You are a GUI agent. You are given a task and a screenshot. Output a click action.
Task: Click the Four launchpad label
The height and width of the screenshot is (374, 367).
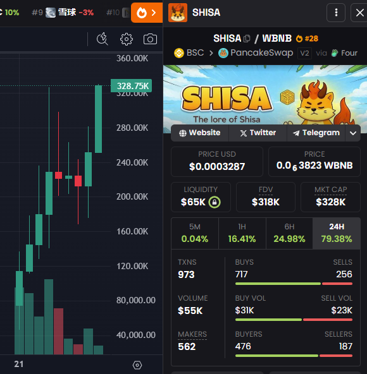349,53
